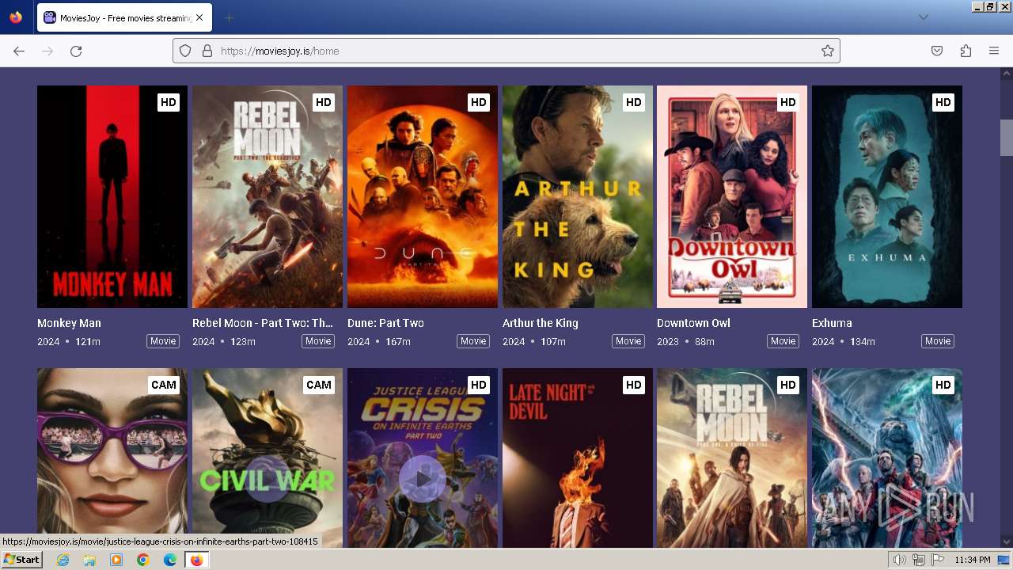Launch Internet Explorer from the taskbar
The width and height of the screenshot is (1013, 570).
[63, 560]
